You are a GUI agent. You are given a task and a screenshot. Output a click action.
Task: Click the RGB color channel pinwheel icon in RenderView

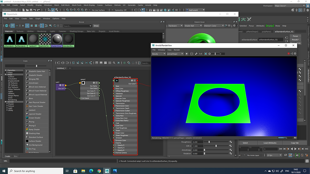click(196, 54)
